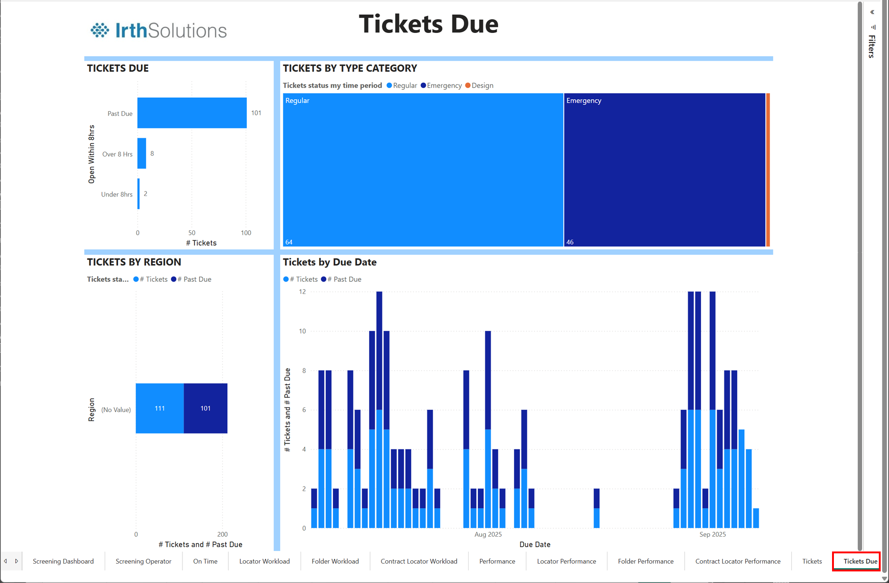Click the Emergency treemap block
The image size is (889, 583).
point(664,170)
